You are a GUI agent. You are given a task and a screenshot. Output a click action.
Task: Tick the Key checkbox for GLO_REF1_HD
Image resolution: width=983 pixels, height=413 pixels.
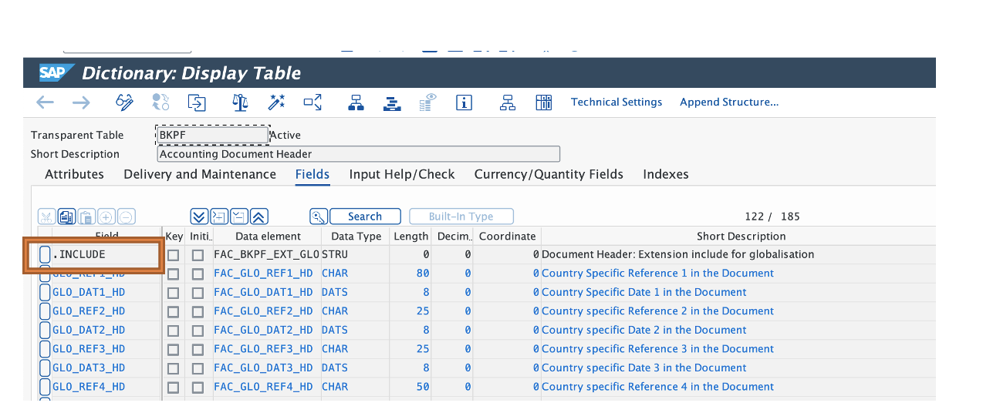174,274
